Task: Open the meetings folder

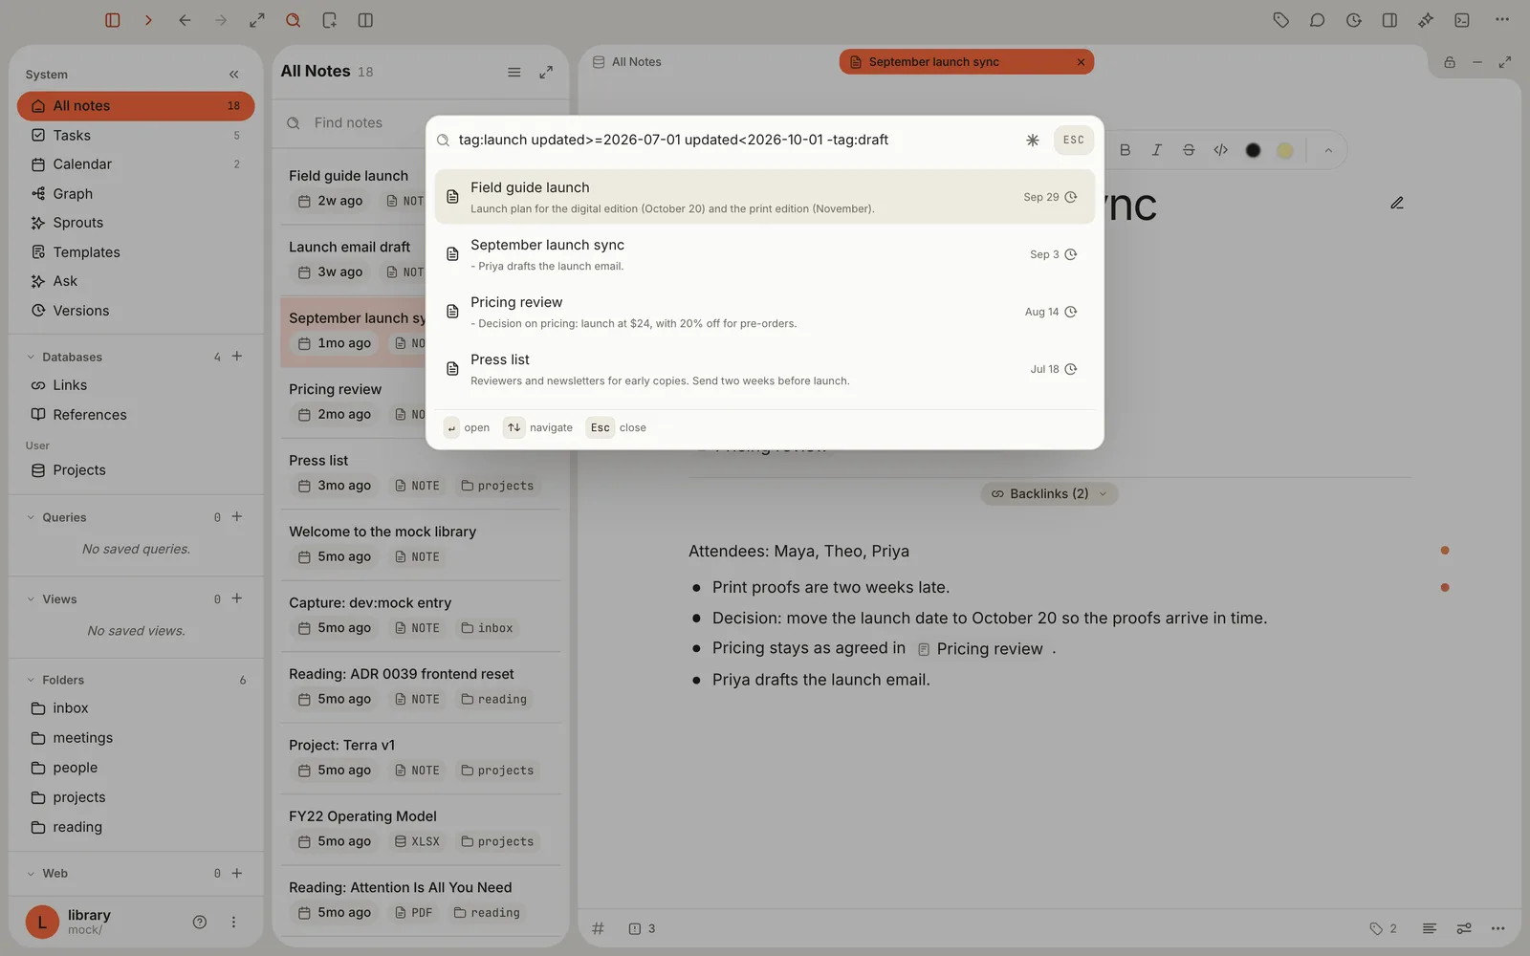Action: (x=136, y=738)
